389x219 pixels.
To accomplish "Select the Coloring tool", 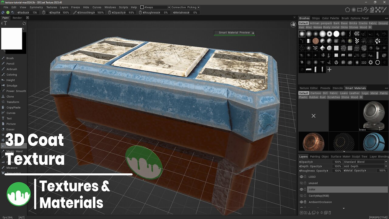I will (x=12, y=75).
